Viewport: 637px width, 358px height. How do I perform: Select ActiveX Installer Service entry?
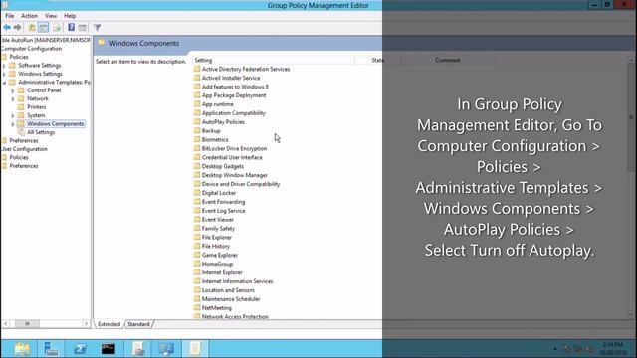point(231,78)
